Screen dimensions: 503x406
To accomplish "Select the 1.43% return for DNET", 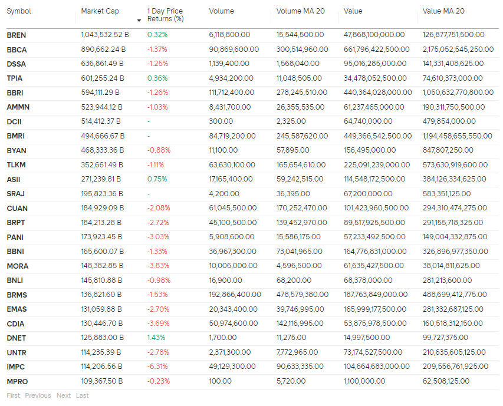I will (x=156, y=338).
